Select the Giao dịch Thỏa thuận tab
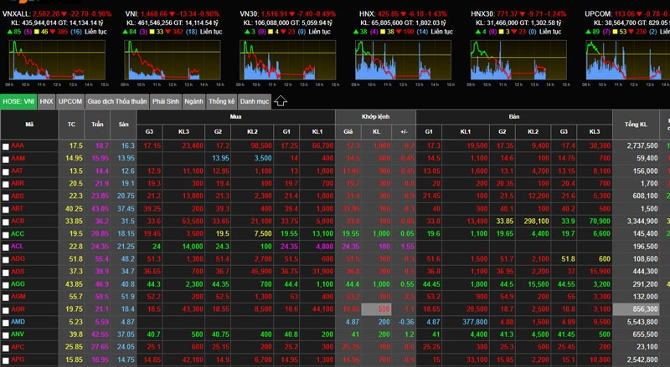670x367 pixels. point(117,101)
